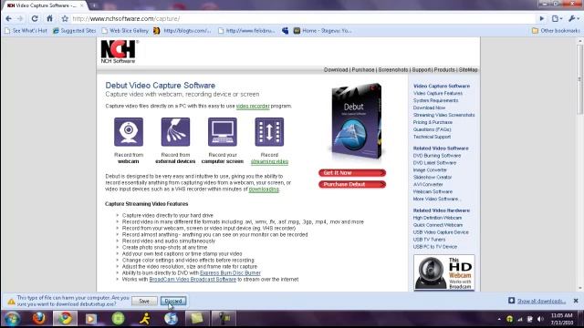The image size is (584, 328).
Task: Open the blogtv bookmark
Action: pyautogui.click(x=182, y=31)
